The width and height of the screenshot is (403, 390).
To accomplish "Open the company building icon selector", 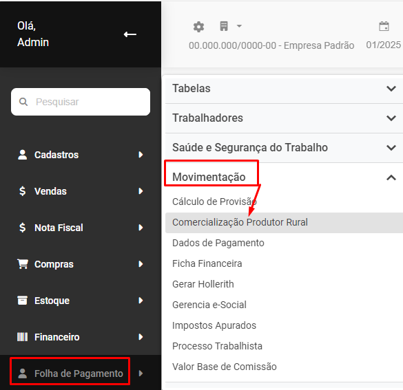I will (x=224, y=26).
